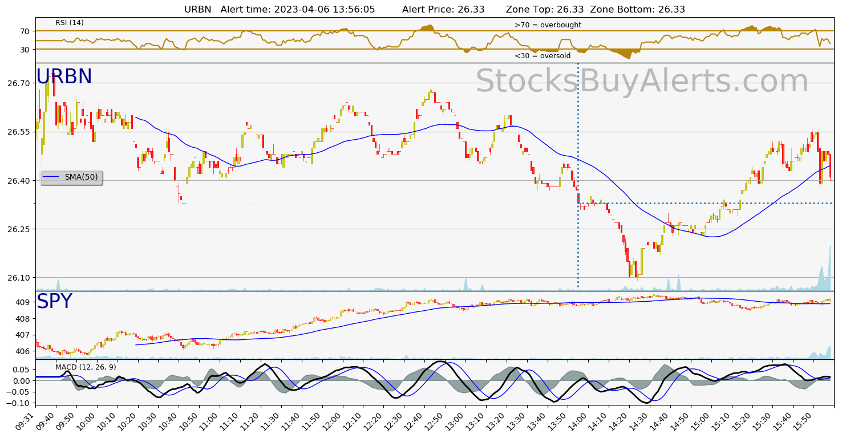Click the Zone Top 26.33 title text
This screenshot has height=438, width=842.
(545, 9)
